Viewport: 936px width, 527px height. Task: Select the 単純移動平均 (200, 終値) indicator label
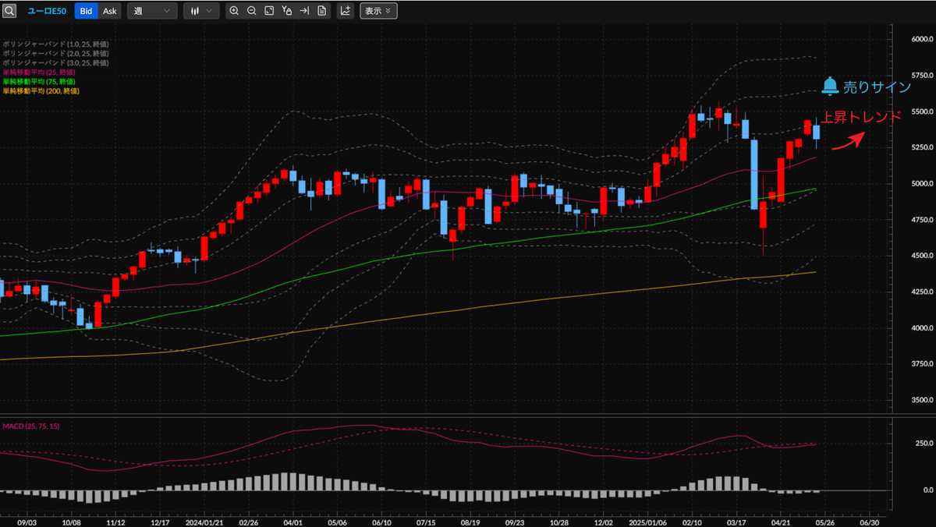point(41,90)
